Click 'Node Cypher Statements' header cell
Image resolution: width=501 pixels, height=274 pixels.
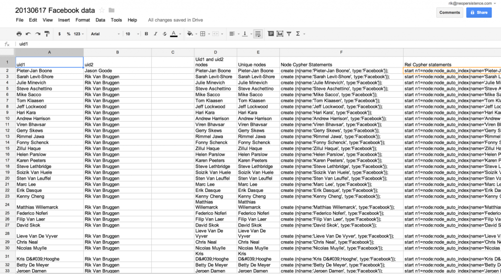341,62
